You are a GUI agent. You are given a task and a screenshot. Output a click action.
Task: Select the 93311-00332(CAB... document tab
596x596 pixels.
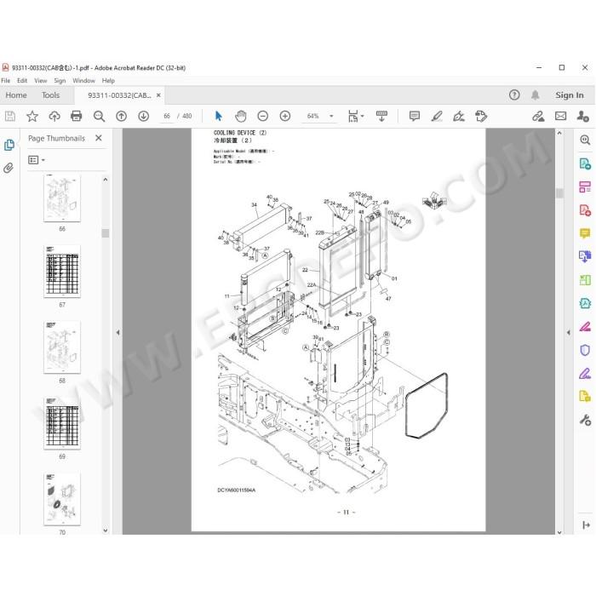tap(119, 95)
